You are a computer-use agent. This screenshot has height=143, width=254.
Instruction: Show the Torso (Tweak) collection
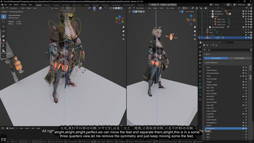pos(243,79)
